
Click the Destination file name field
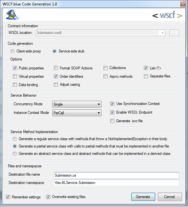(x=116, y=175)
